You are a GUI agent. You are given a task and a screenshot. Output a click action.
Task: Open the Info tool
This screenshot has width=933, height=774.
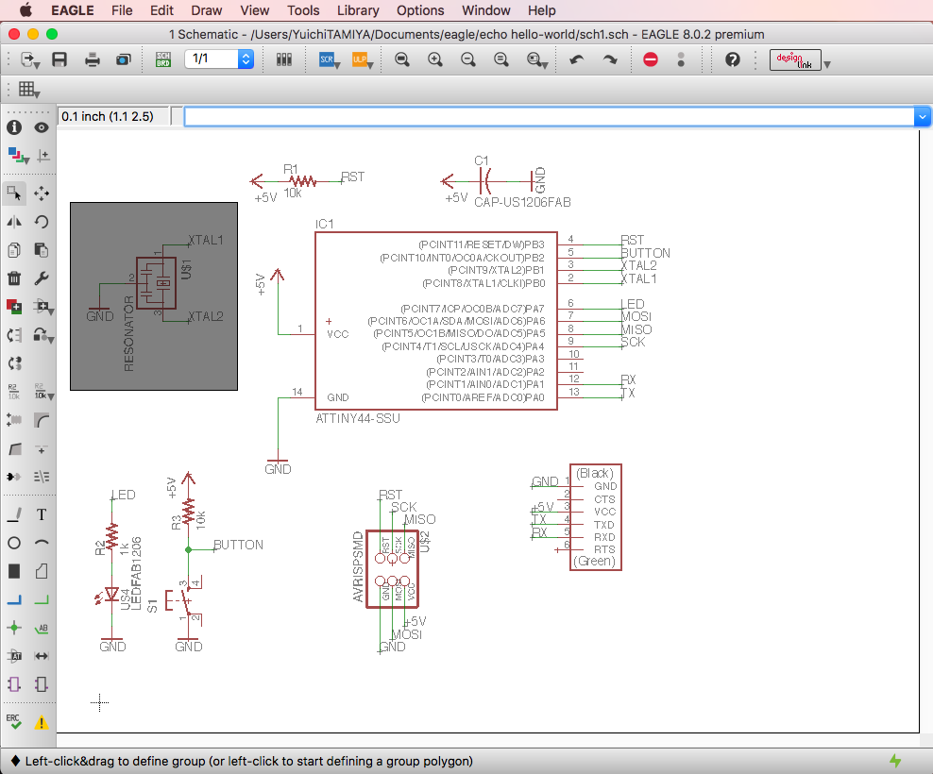click(14, 127)
